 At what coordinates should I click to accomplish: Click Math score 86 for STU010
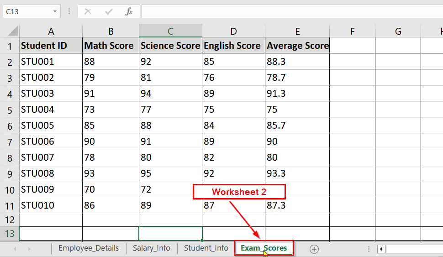(x=111, y=205)
